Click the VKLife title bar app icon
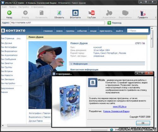 coord(3,3)
